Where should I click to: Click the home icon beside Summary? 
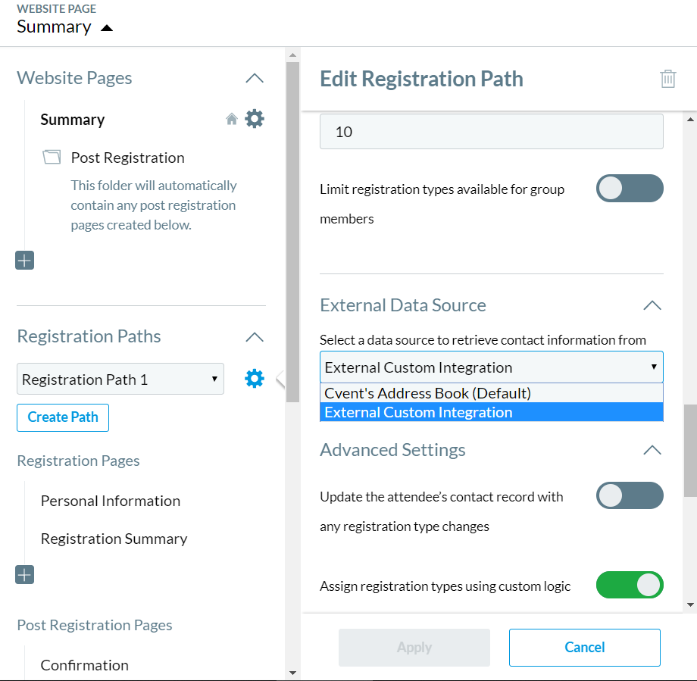click(x=232, y=120)
